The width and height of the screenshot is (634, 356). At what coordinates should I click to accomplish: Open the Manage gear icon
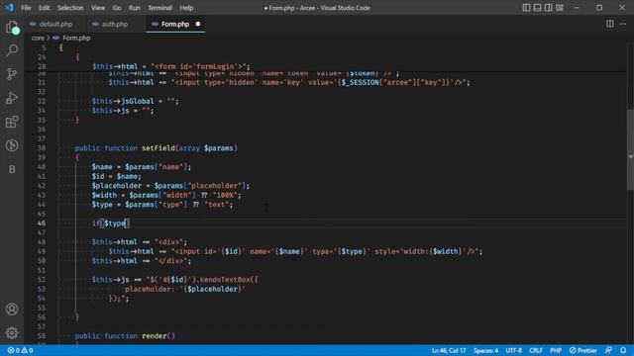click(12, 332)
